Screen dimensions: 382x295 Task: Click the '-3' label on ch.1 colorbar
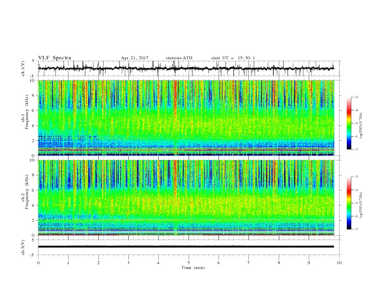355,97
